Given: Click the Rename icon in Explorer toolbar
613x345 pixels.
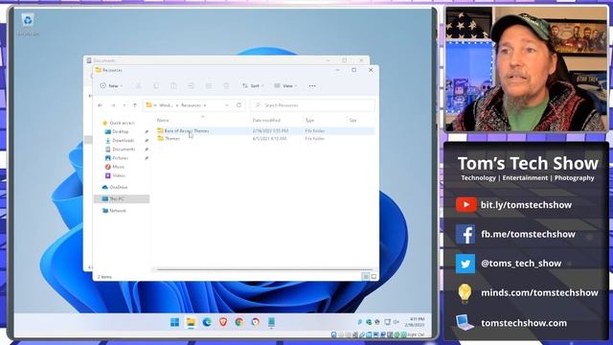Looking at the screenshot, I should pos(192,85).
